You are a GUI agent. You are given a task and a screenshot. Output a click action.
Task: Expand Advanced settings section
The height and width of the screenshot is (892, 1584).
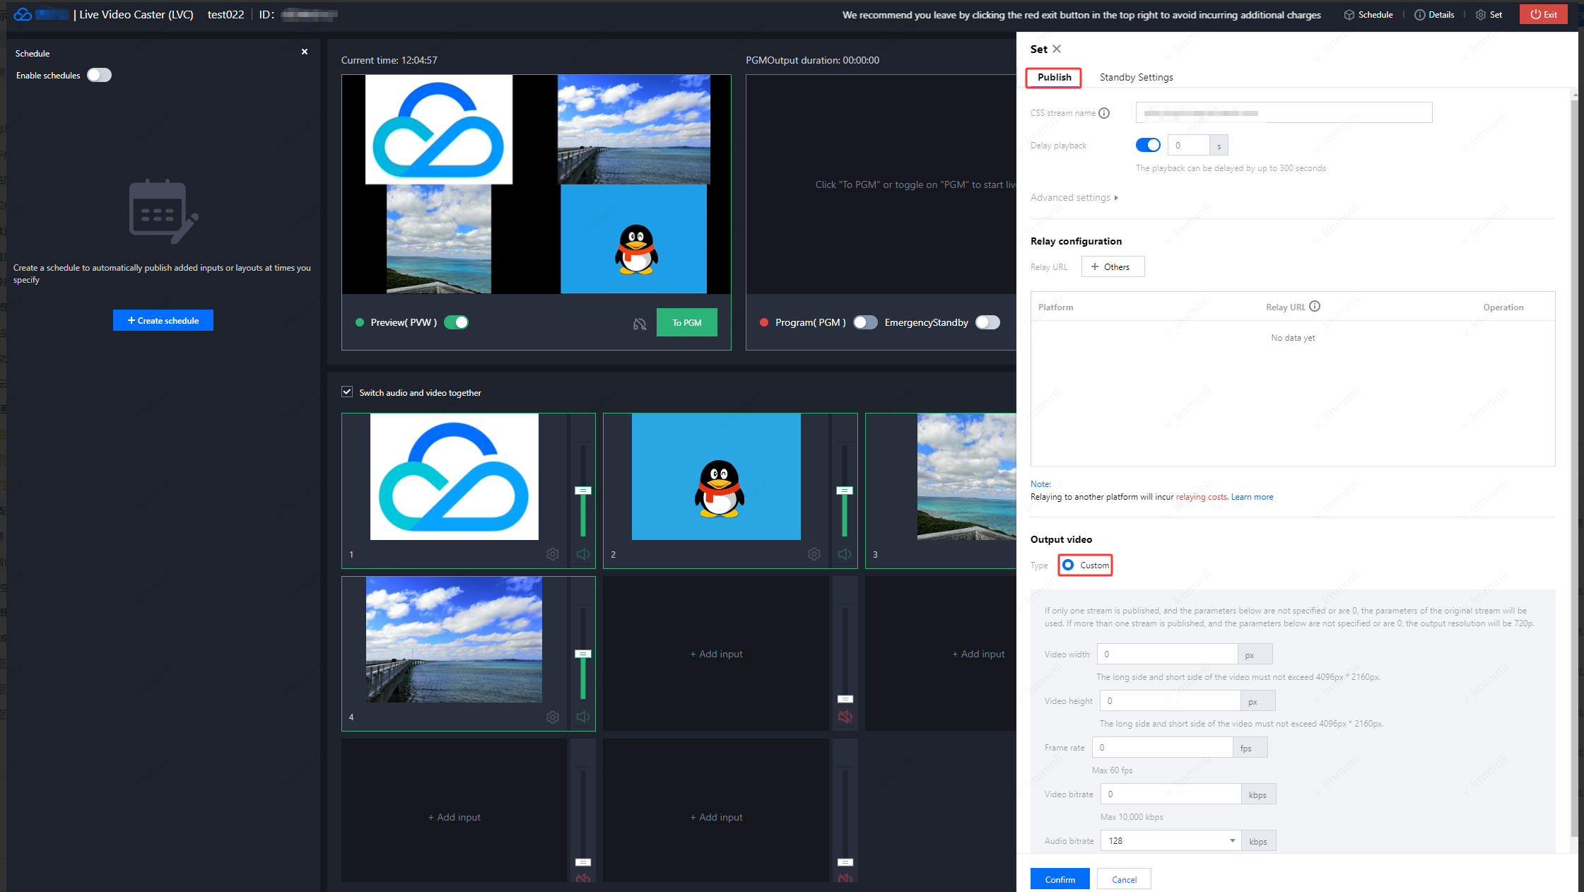[x=1074, y=198]
